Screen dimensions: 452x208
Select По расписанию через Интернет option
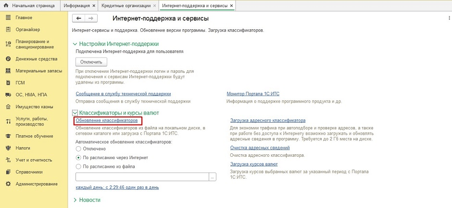point(79,158)
